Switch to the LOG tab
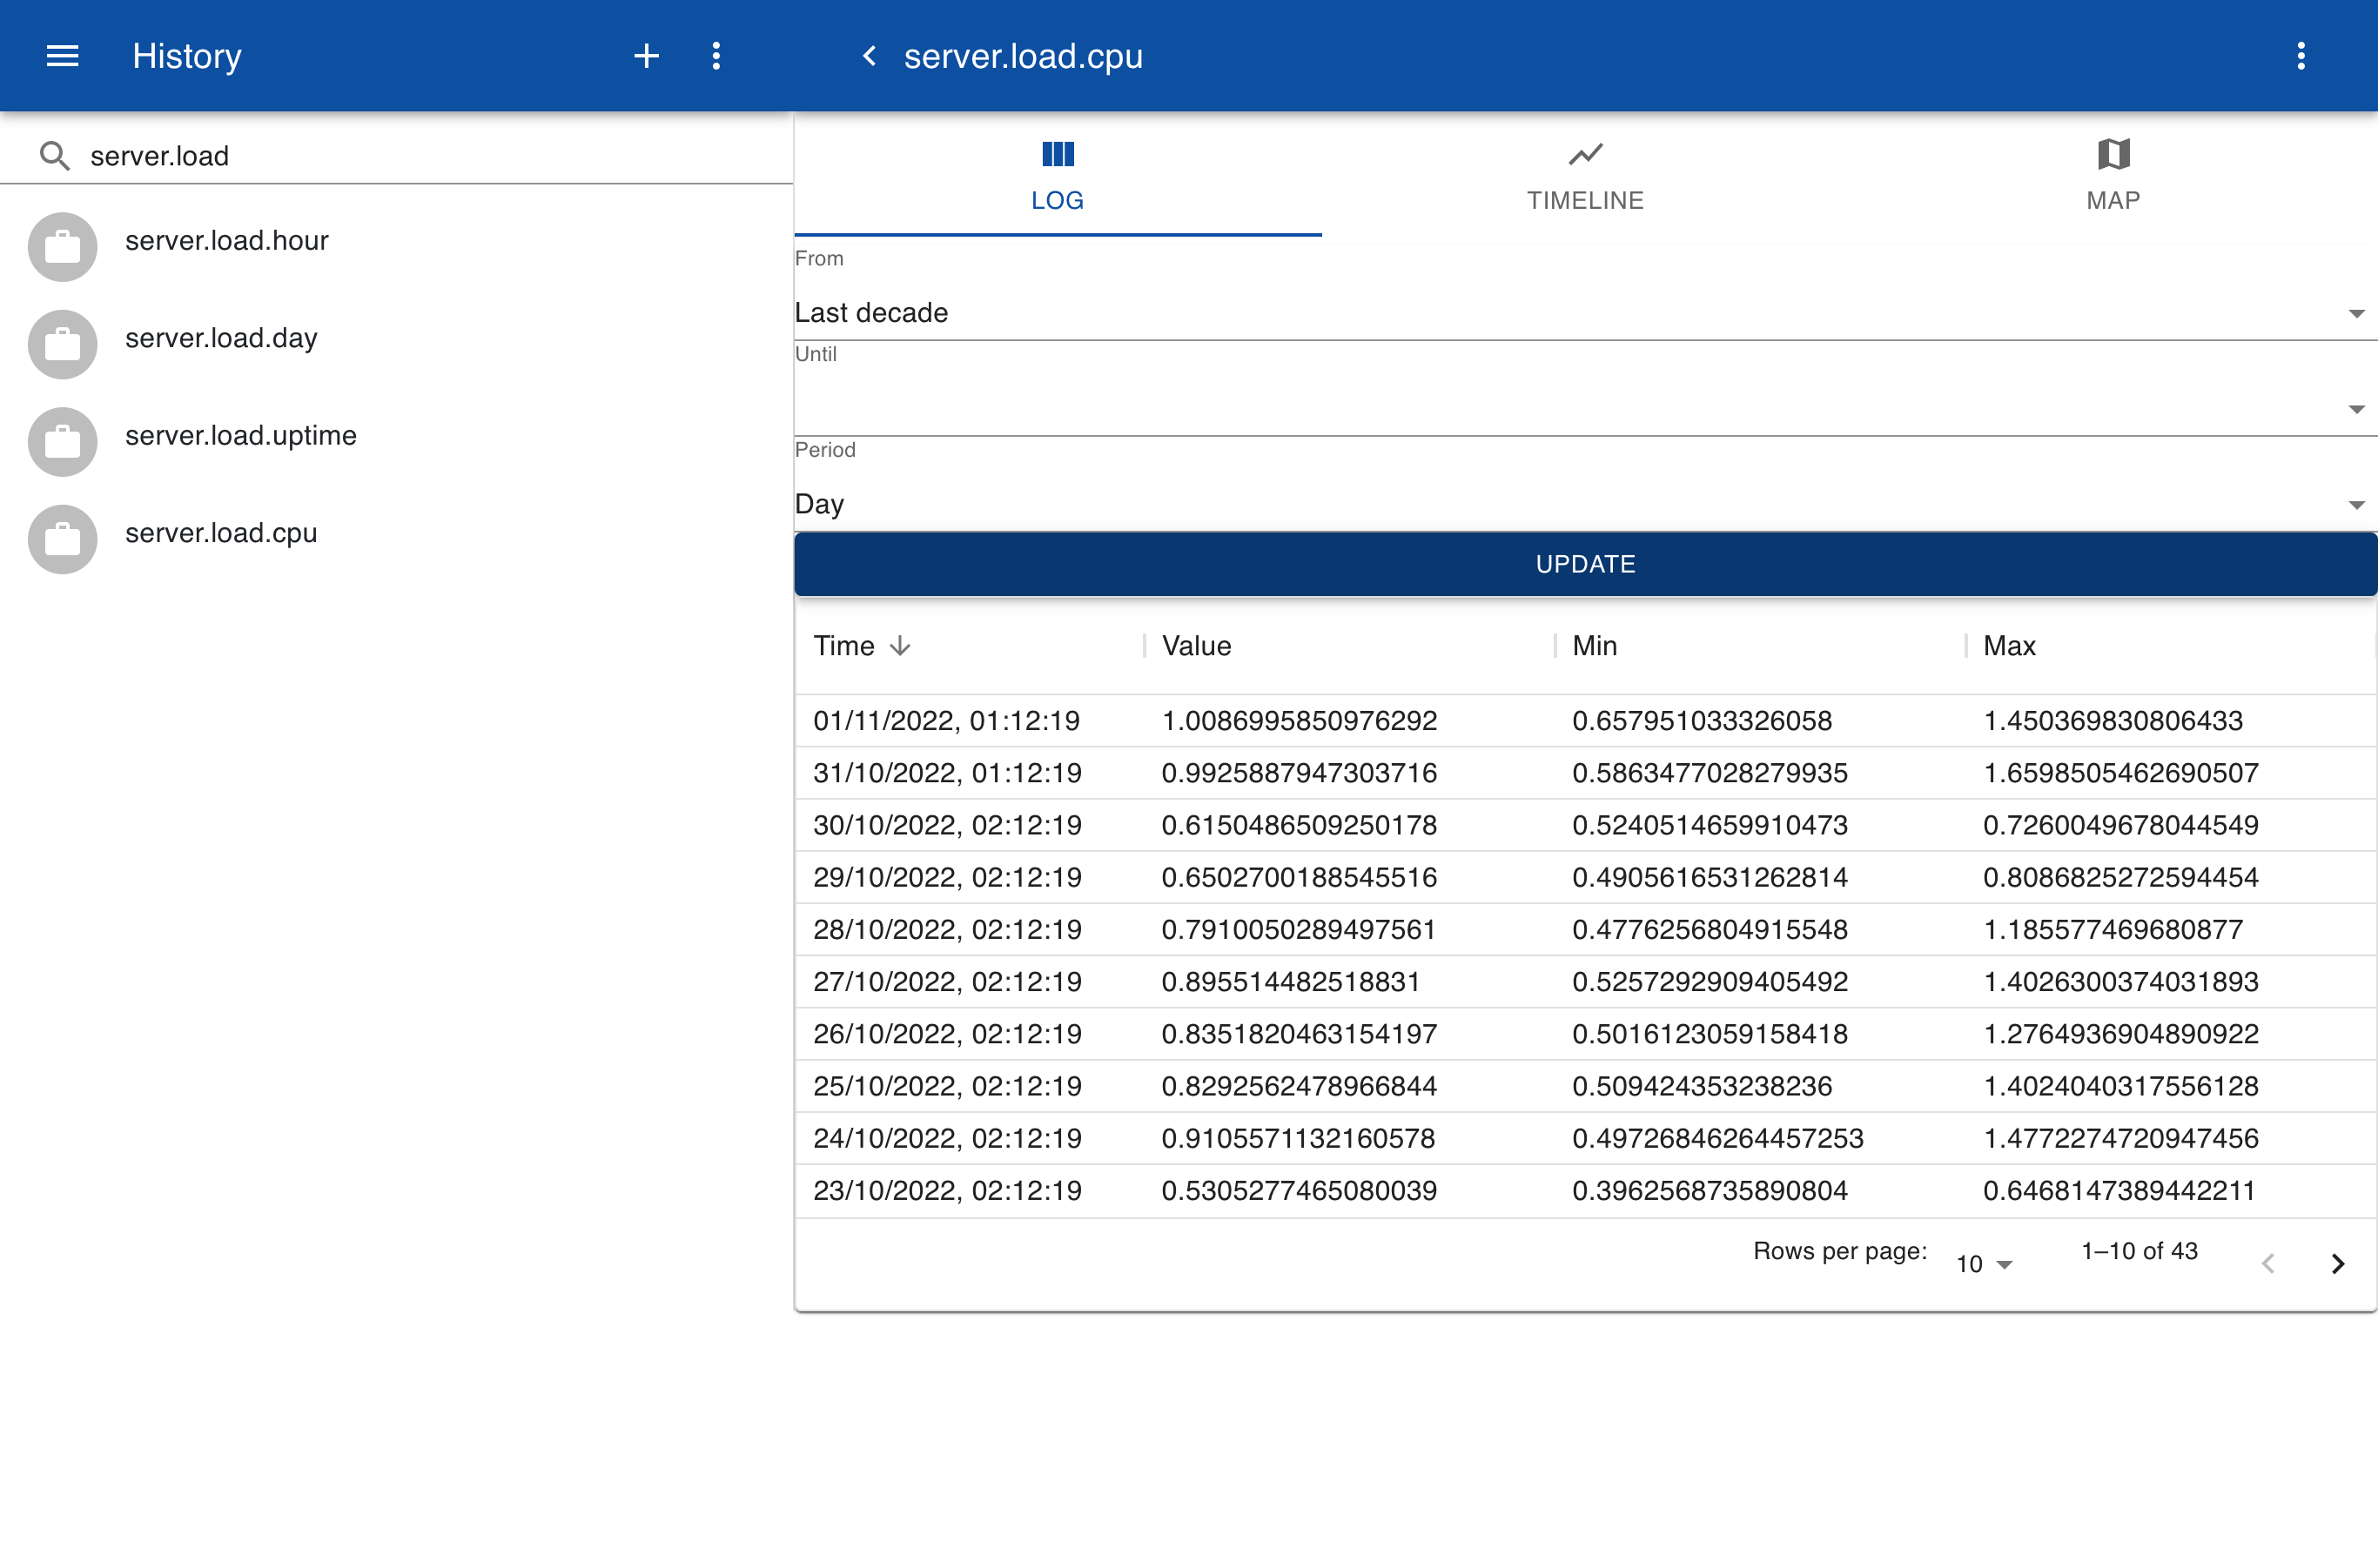The width and height of the screenshot is (2378, 1568). point(1058,176)
